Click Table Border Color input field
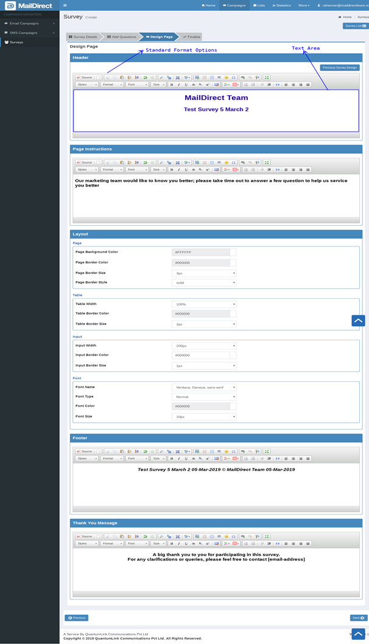 click(200, 313)
